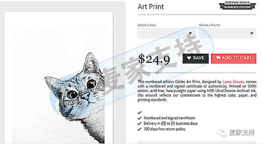This screenshot has height=144, width=263.
Task: Click the $24.9 price text
Action: pyautogui.click(x=154, y=59)
